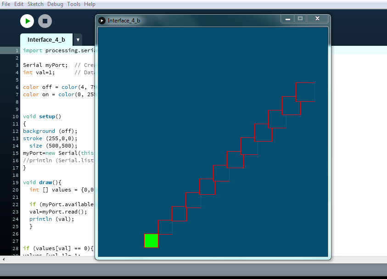
Task: Click 'Serial myPort;' on line 3
Action: (45, 65)
